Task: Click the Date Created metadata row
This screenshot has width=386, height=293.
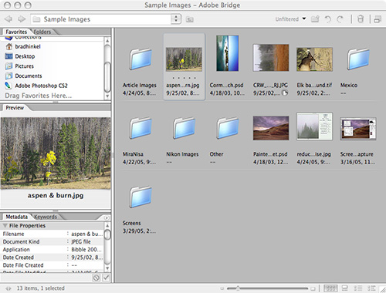Action: pyautogui.click(x=52, y=258)
